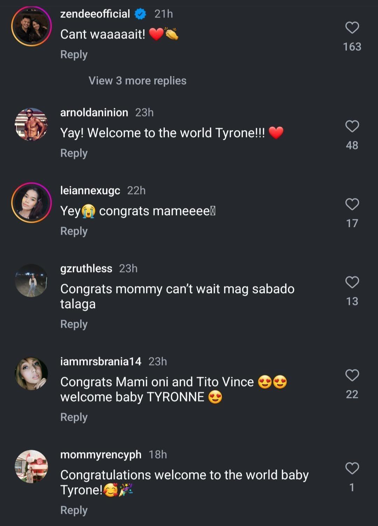Reply to iammrsbrania14's comment
This screenshot has width=378, height=526.
click(x=74, y=417)
